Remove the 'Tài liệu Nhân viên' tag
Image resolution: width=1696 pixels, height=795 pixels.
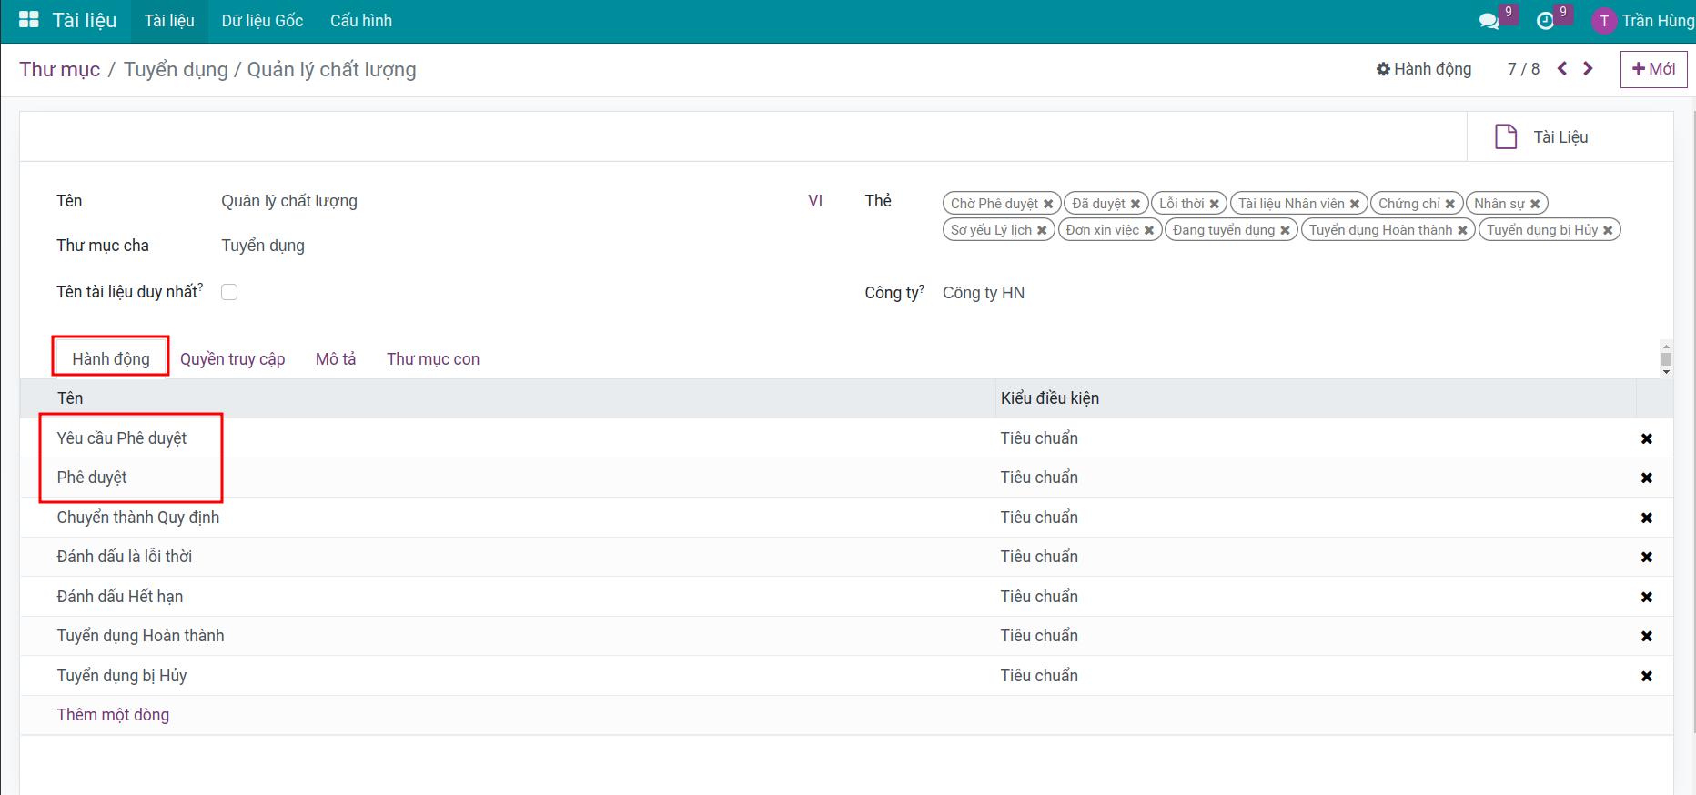1355,204
